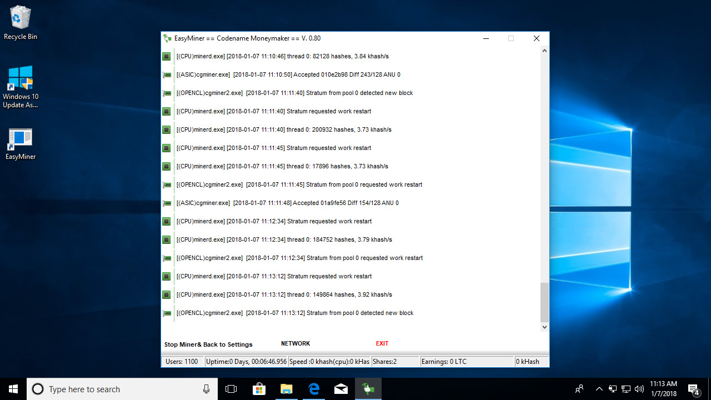Click Stop Miner & Back to Settings

point(208,344)
